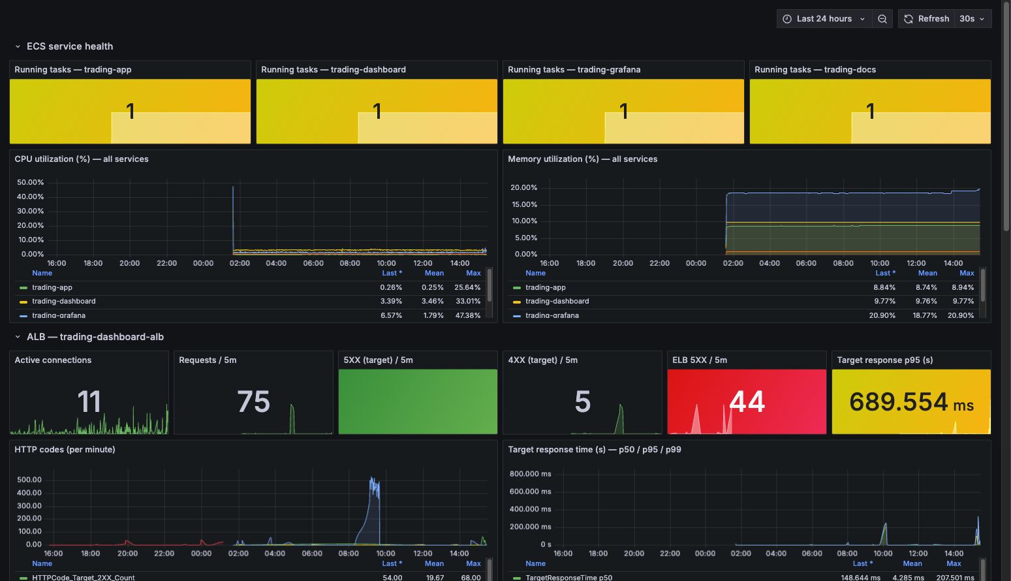
Task: Click Target response time p50 / p95 / p99 title
Action: pyautogui.click(x=595, y=450)
